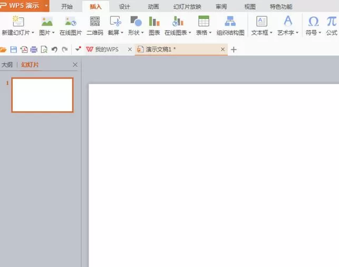Viewport: 339px width, 267px height.
Task: Click the Open folder icon in quick toolbar
Action: [x=3, y=50]
